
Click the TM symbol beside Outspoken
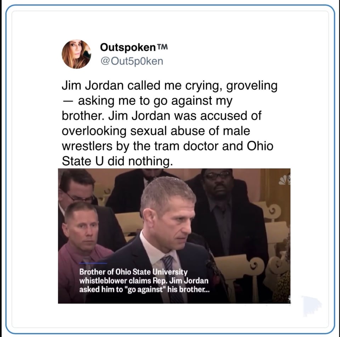click(x=162, y=47)
